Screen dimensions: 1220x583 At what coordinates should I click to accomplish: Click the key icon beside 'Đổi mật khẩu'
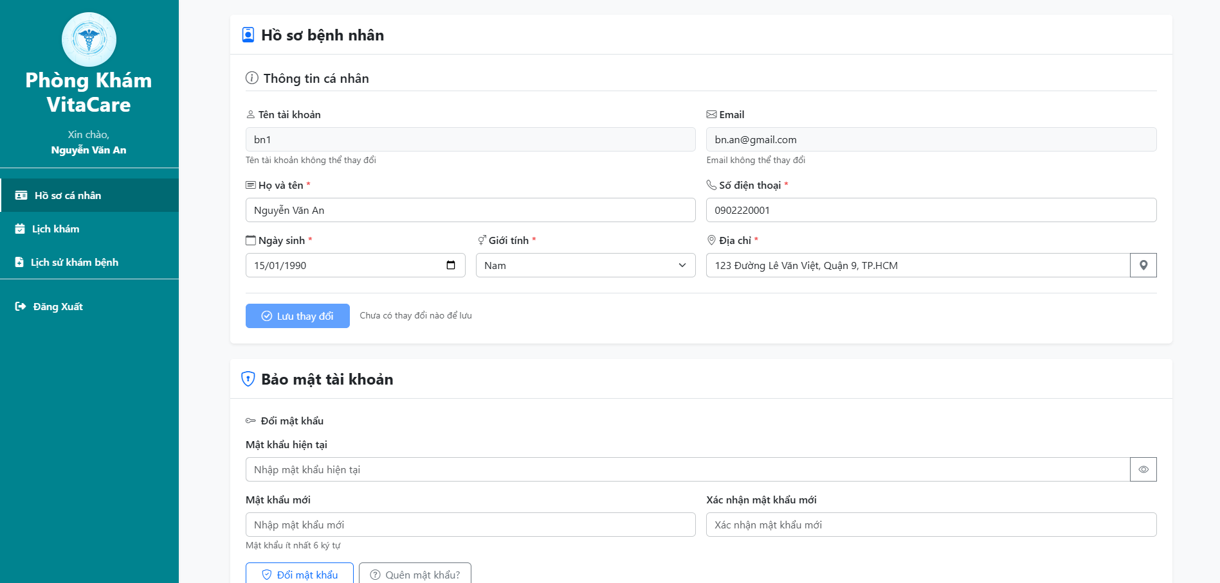click(x=251, y=421)
